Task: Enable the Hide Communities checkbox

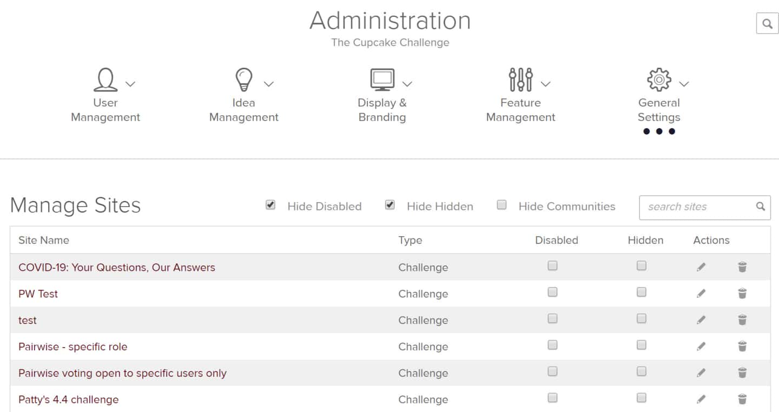Action: (502, 205)
